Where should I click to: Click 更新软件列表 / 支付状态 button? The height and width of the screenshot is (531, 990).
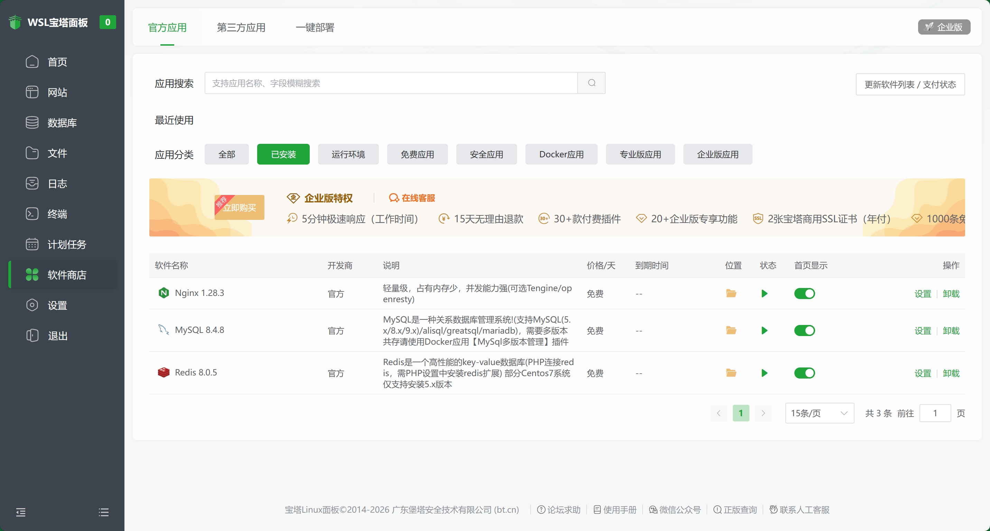click(x=910, y=84)
